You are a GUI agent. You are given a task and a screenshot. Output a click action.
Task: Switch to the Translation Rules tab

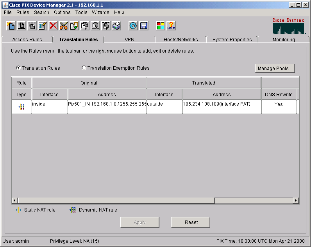(79, 40)
